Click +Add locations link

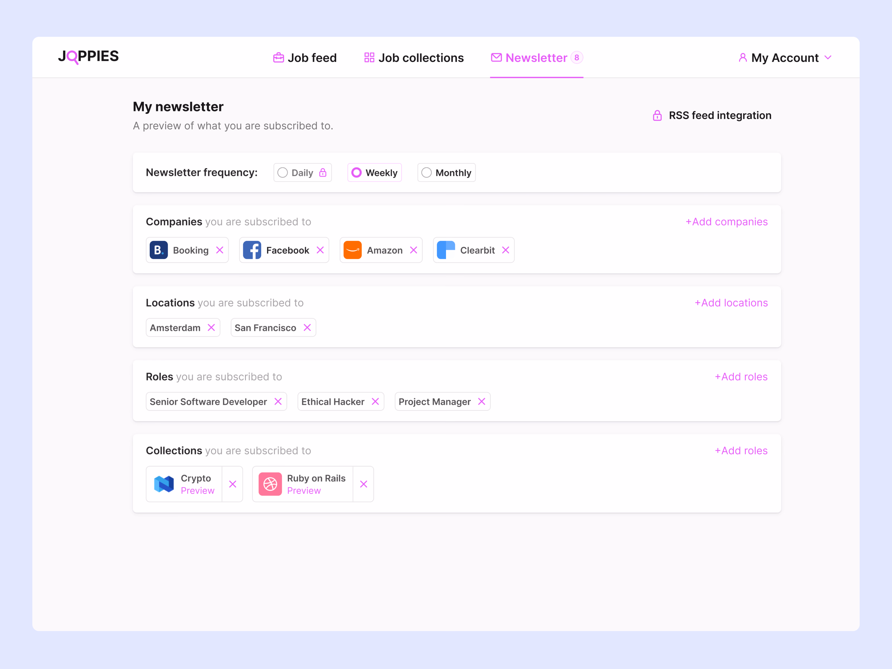[x=731, y=303]
